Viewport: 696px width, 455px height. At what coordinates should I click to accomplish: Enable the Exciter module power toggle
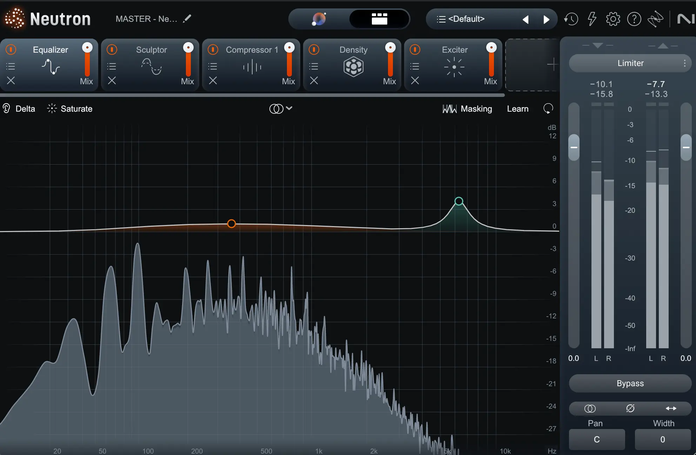click(x=415, y=50)
